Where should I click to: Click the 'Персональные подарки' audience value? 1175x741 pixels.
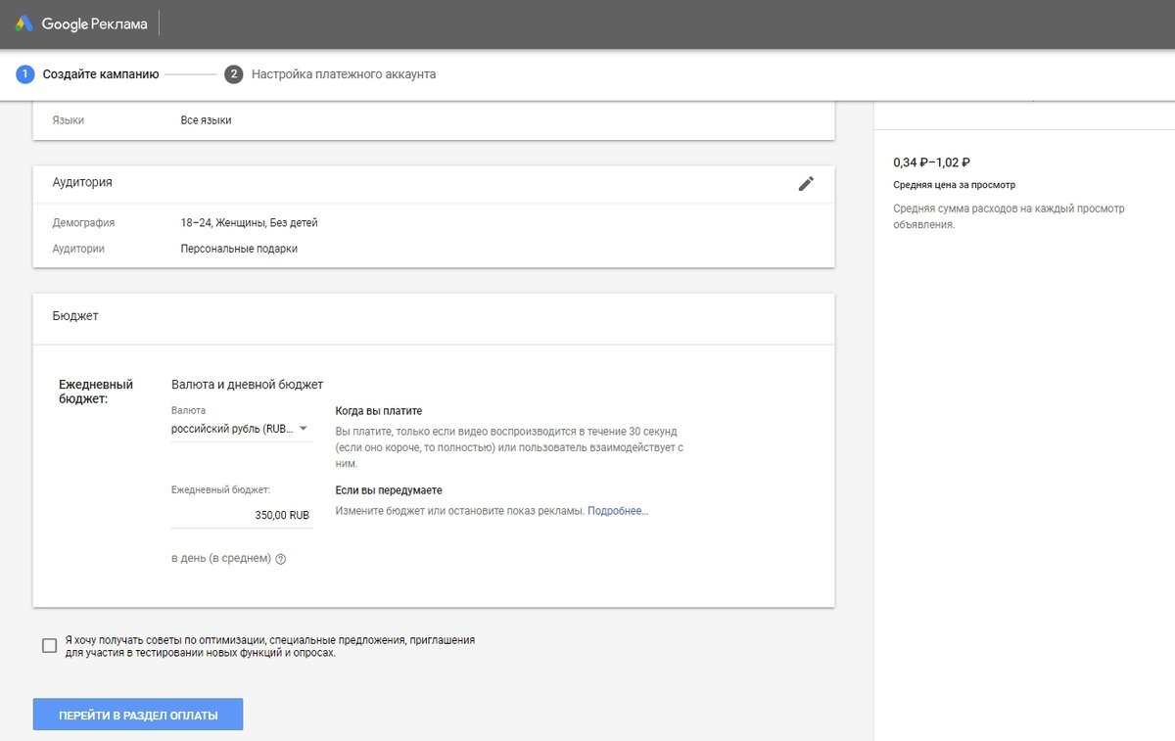(x=239, y=249)
